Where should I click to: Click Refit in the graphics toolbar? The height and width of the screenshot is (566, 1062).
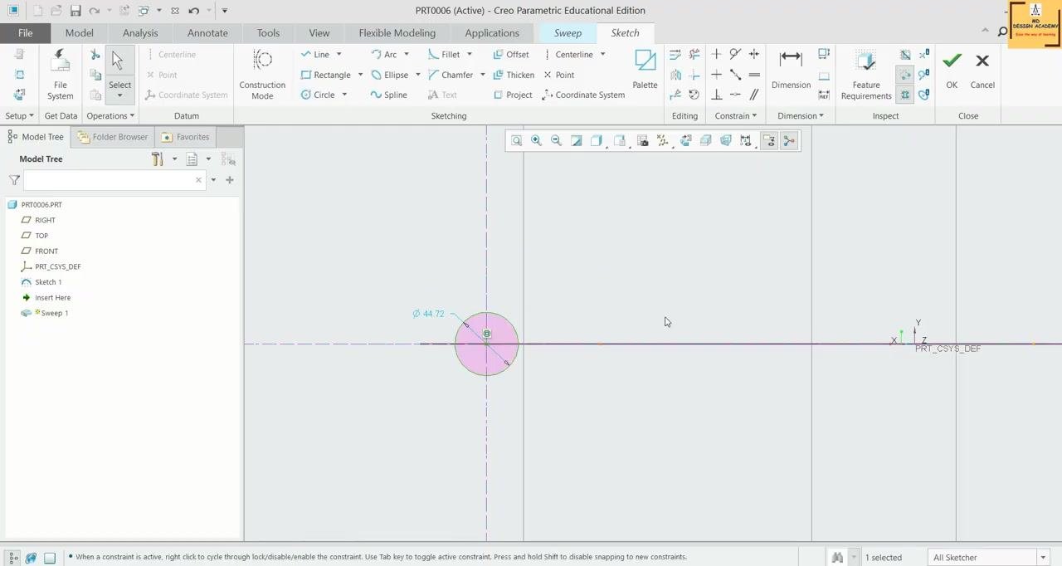[x=516, y=141]
